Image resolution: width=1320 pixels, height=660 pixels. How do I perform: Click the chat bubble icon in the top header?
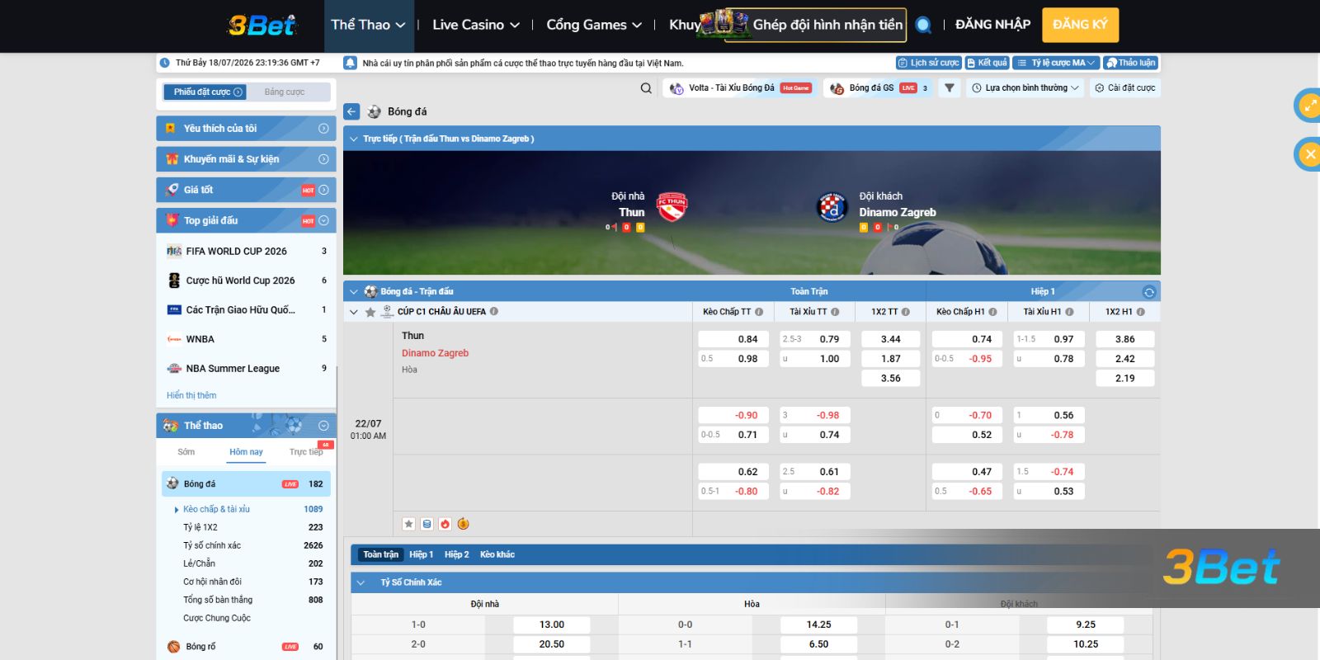coord(924,25)
